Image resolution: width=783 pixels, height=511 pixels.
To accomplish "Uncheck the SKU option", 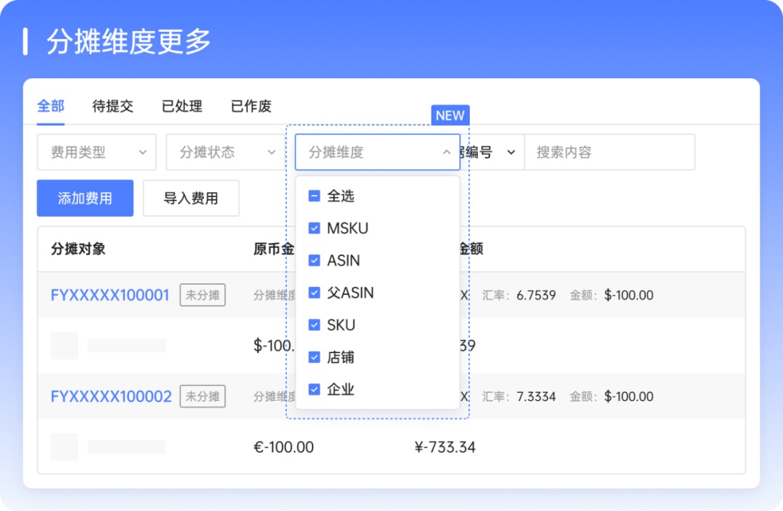I will point(315,325).
